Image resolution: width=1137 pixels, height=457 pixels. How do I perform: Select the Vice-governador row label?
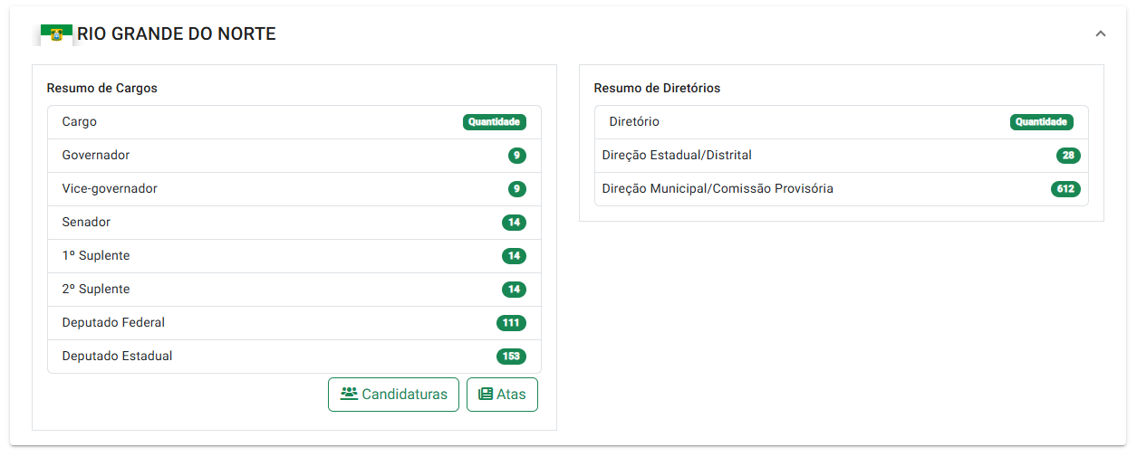[110, 189]
